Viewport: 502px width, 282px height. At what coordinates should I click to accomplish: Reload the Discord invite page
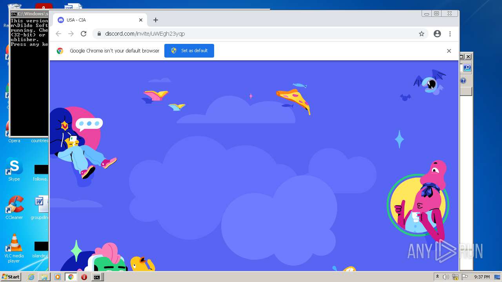(x=84, y=34)
